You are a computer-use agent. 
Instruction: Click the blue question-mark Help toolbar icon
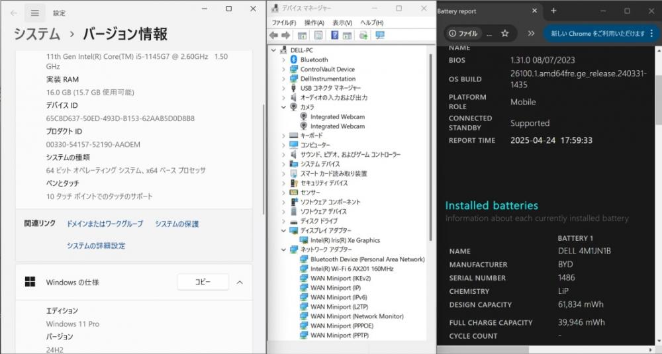click(x=335, y=36)
